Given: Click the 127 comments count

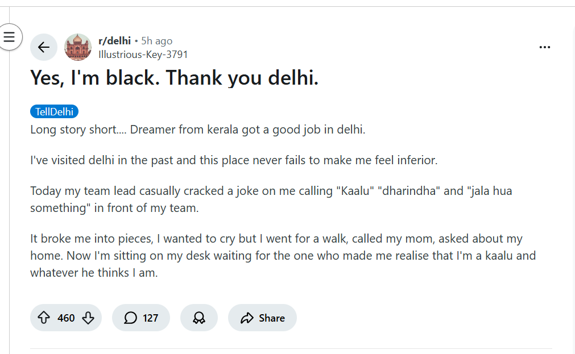Looking at the screenshot, I should coord(150,318).
